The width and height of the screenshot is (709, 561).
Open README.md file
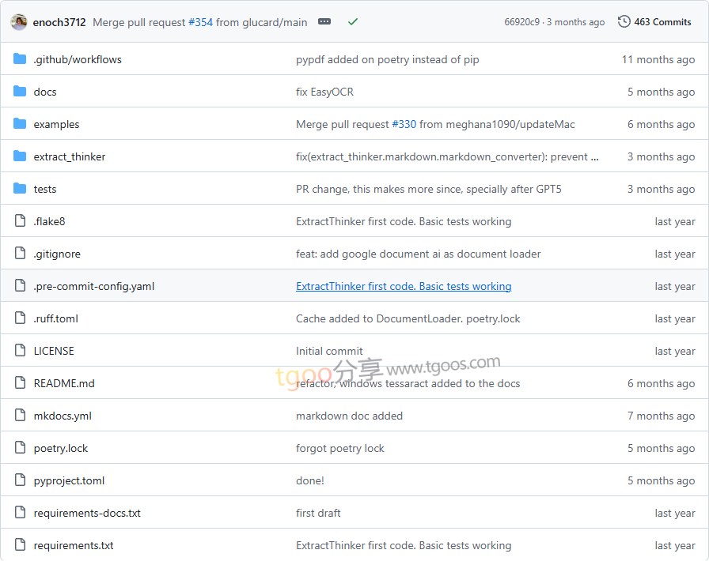coord(64,383)
